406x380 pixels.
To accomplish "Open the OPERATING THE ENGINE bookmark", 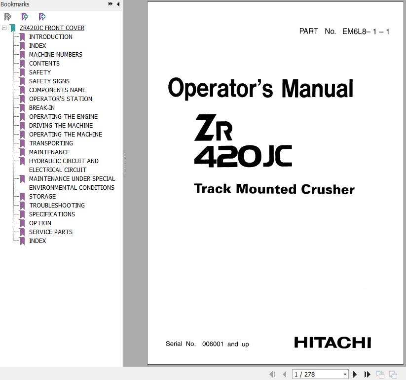I will click(x=64, y=117).
